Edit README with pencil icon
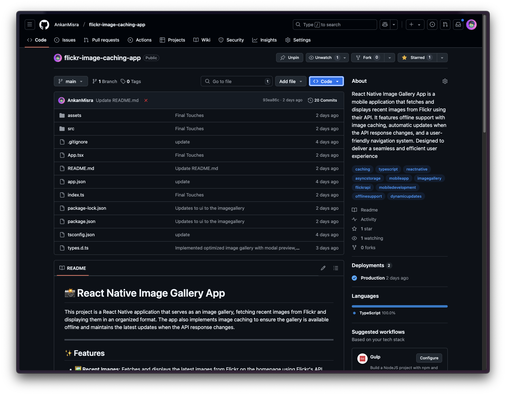 pyautogui.click(x=323, y=268)
